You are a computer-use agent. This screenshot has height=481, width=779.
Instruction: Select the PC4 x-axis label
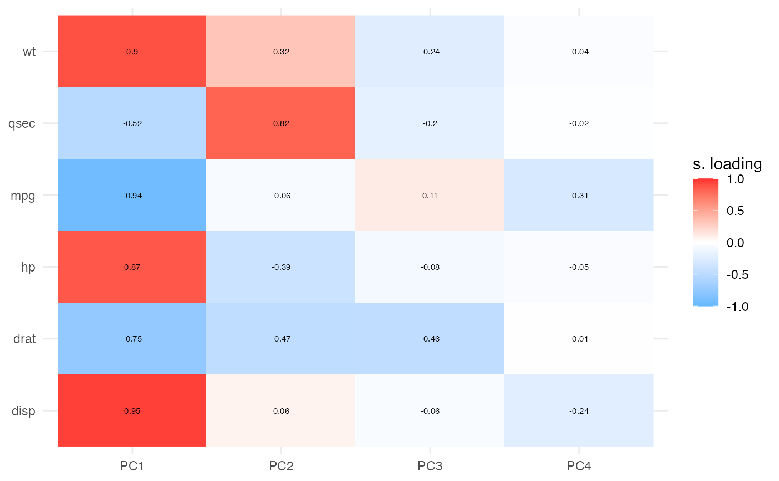[x=579, y=467]
